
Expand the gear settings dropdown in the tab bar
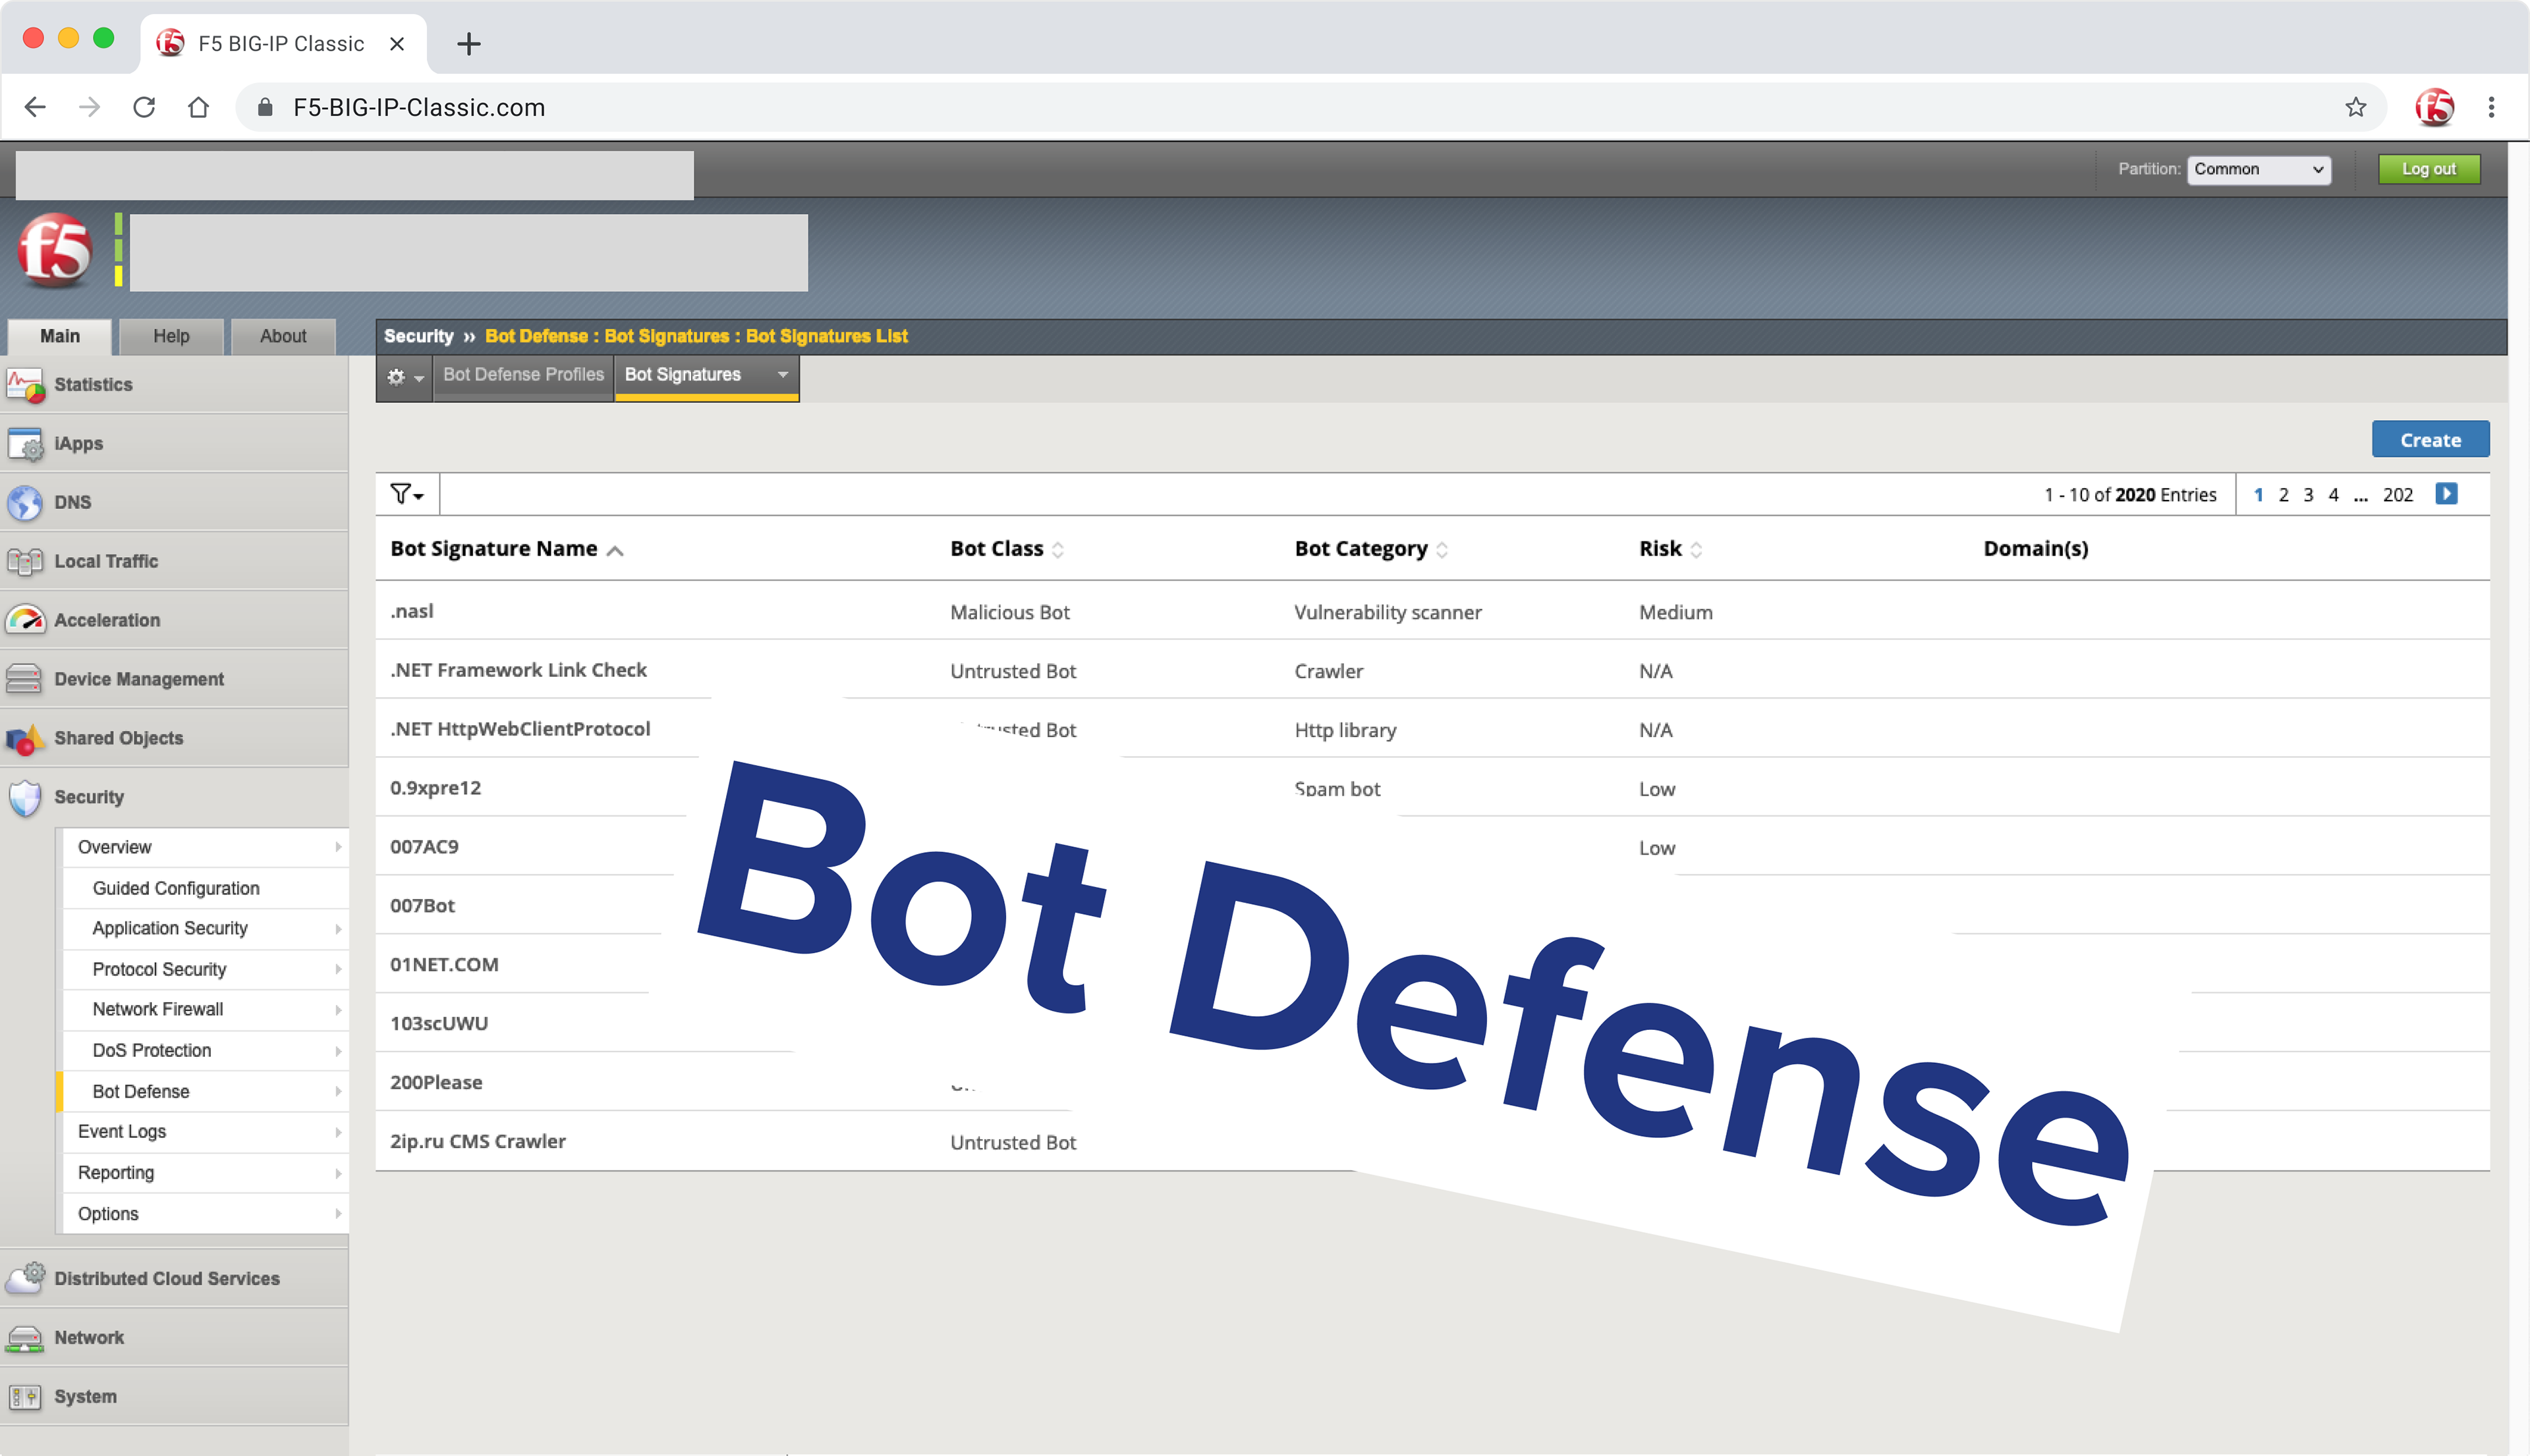[404, 377]
